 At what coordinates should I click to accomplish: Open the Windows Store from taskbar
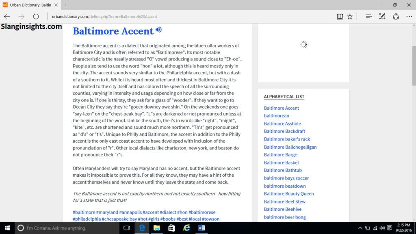click(x=172, y=228)
